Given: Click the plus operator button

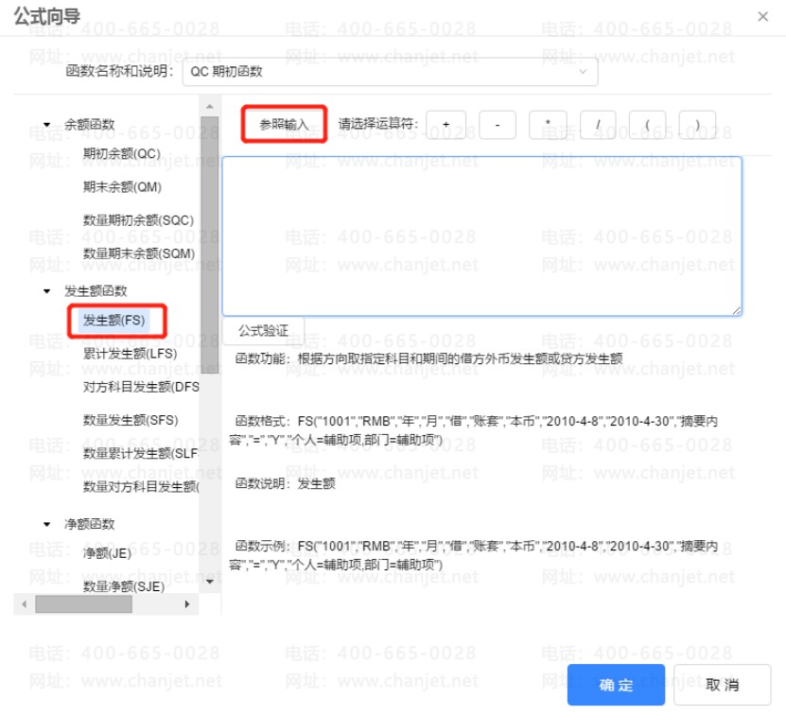Looking at the screenshot, I should pos(445,124).
